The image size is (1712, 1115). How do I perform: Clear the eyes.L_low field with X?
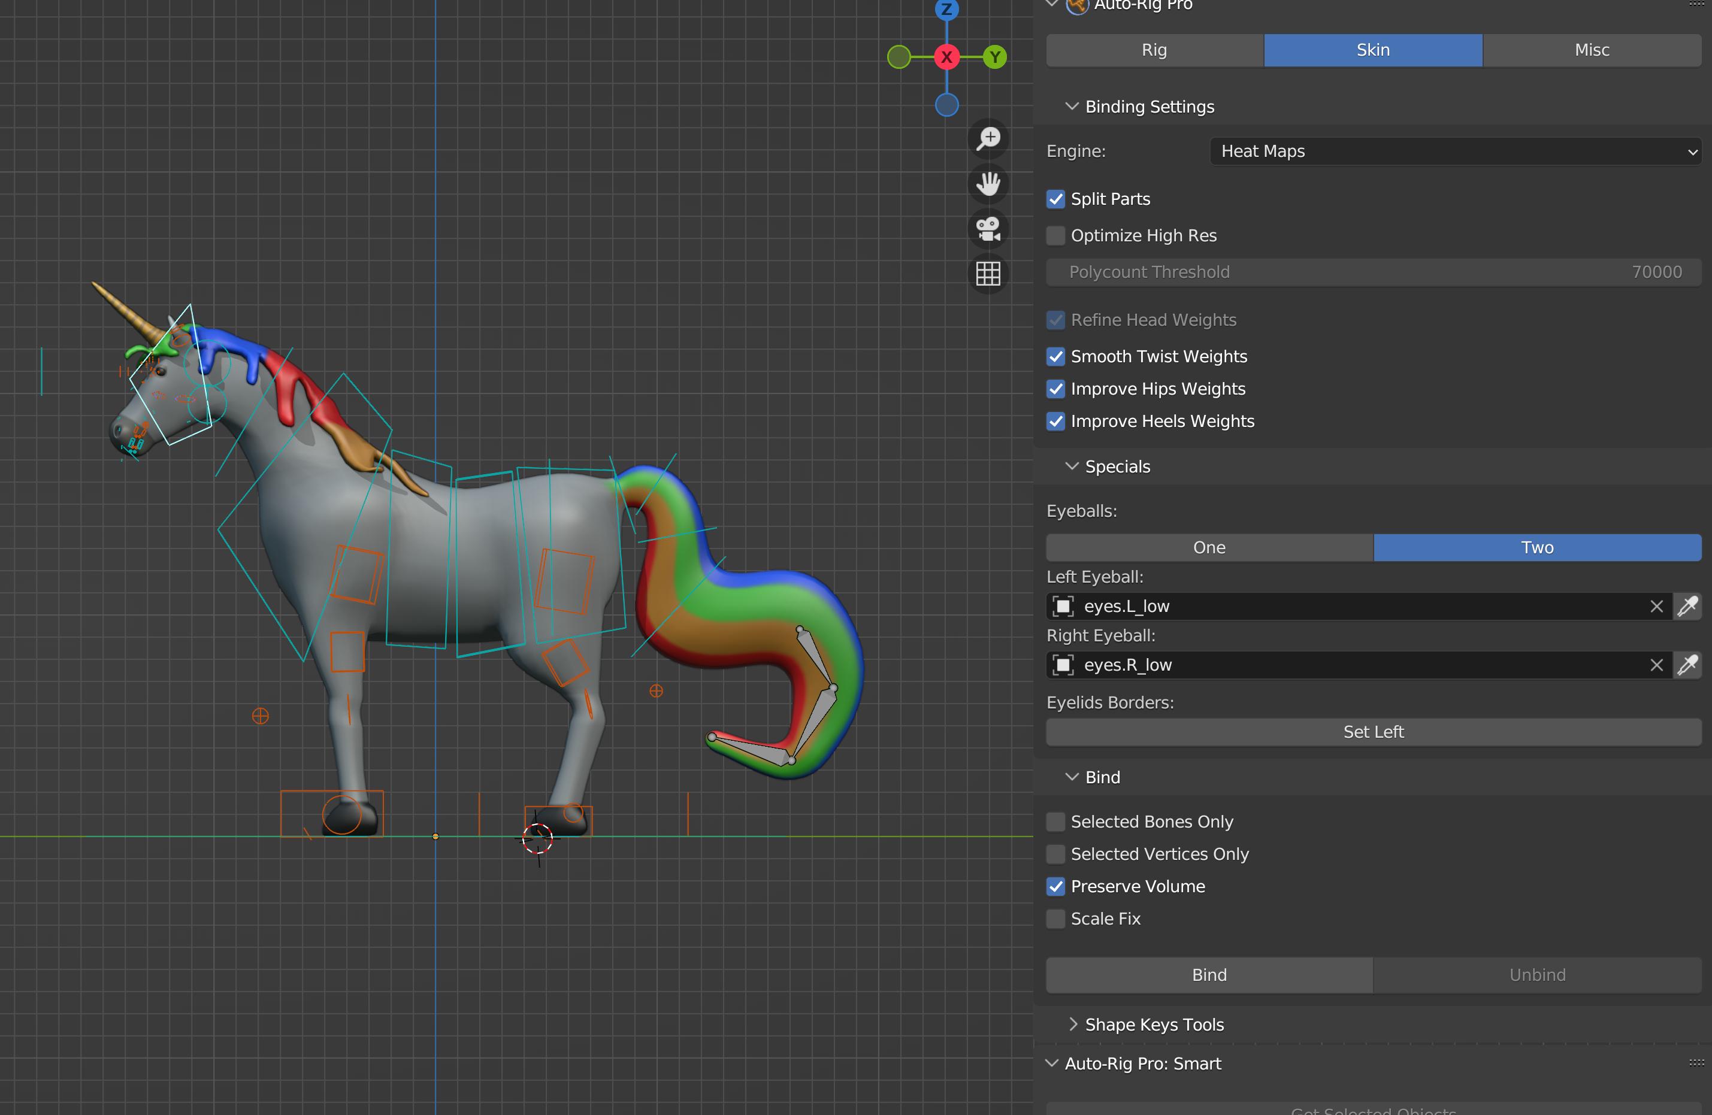(x=1657, y=606)
